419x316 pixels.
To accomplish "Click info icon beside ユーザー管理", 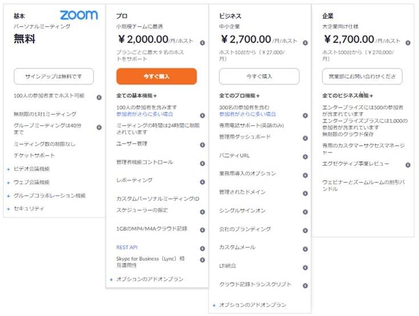I will click(x=202, y=145).
